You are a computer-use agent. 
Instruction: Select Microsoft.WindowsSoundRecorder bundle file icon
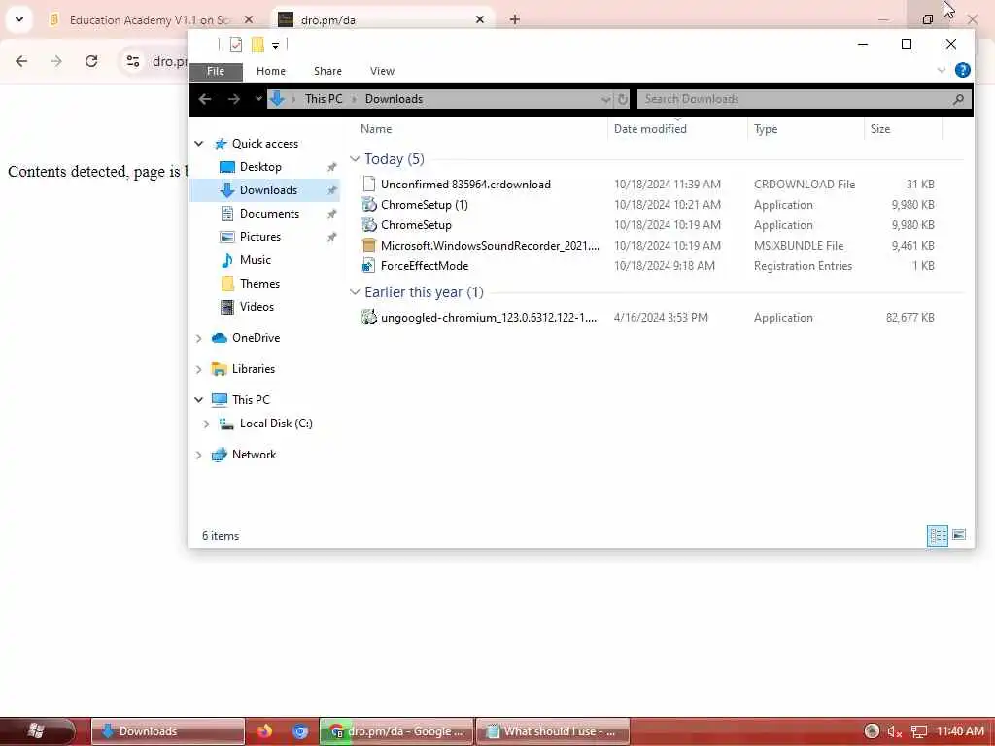368,246
